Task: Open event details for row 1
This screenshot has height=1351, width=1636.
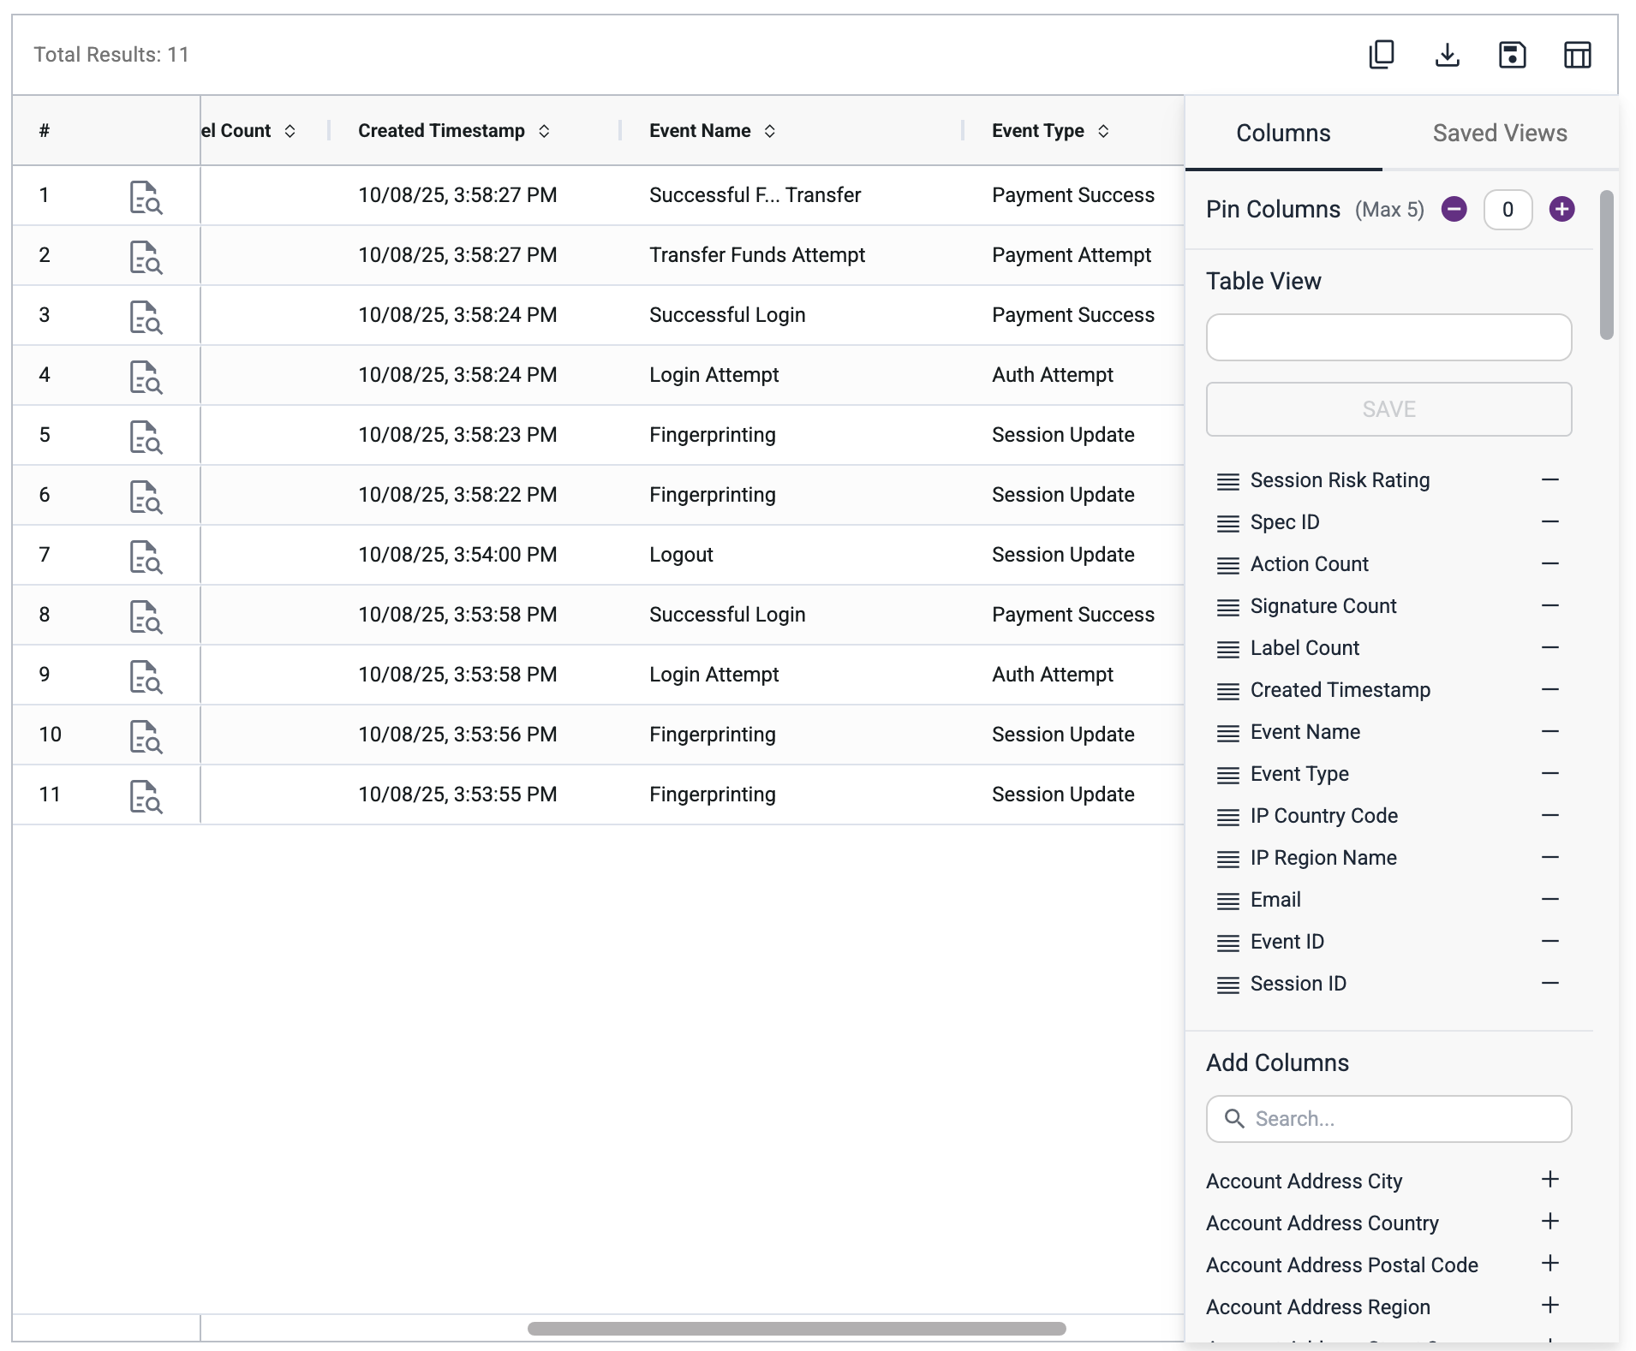Action: pyautogui.click(x=146, y=197)
